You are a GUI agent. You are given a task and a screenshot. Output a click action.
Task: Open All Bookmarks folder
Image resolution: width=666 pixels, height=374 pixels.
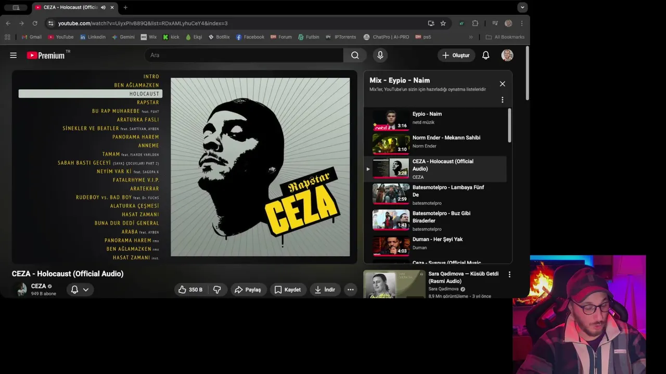[x=505, y=37]
